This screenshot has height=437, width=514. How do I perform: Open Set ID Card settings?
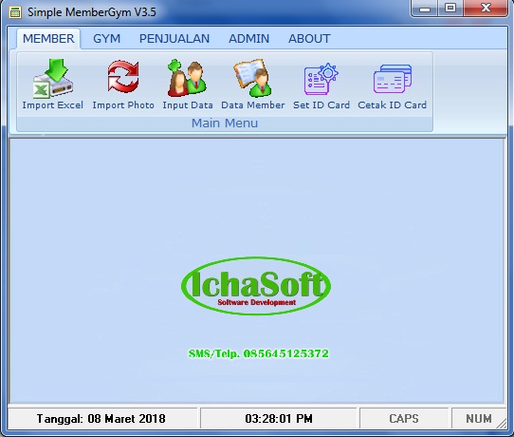point(321,85)
